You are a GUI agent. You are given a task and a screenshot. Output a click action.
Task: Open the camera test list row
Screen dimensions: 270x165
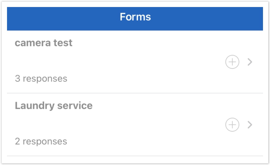tap(121, 62)
